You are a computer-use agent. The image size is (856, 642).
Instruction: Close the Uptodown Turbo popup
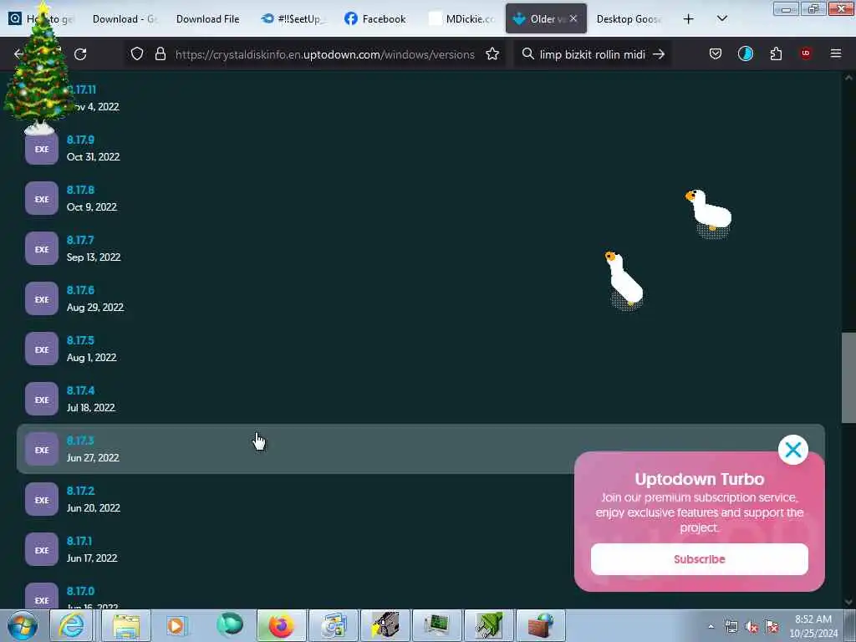(793, 450)
